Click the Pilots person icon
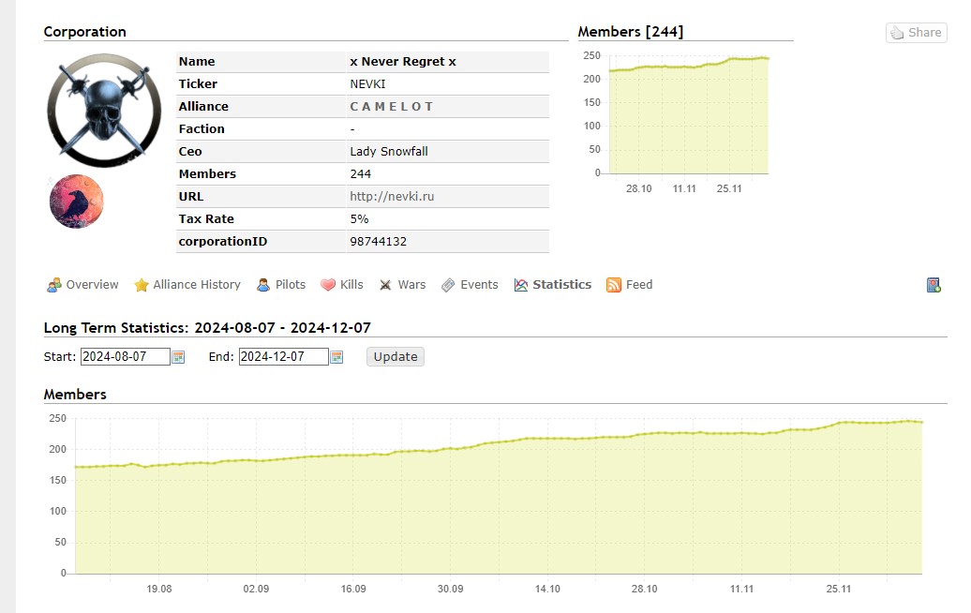This screenshot has height=613, width=971. click(263, 285)
